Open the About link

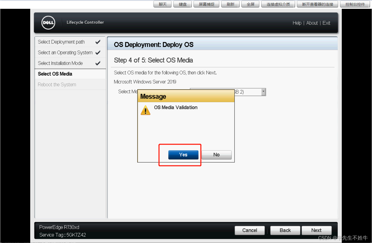pyautogui.click(x=312, y=23)
